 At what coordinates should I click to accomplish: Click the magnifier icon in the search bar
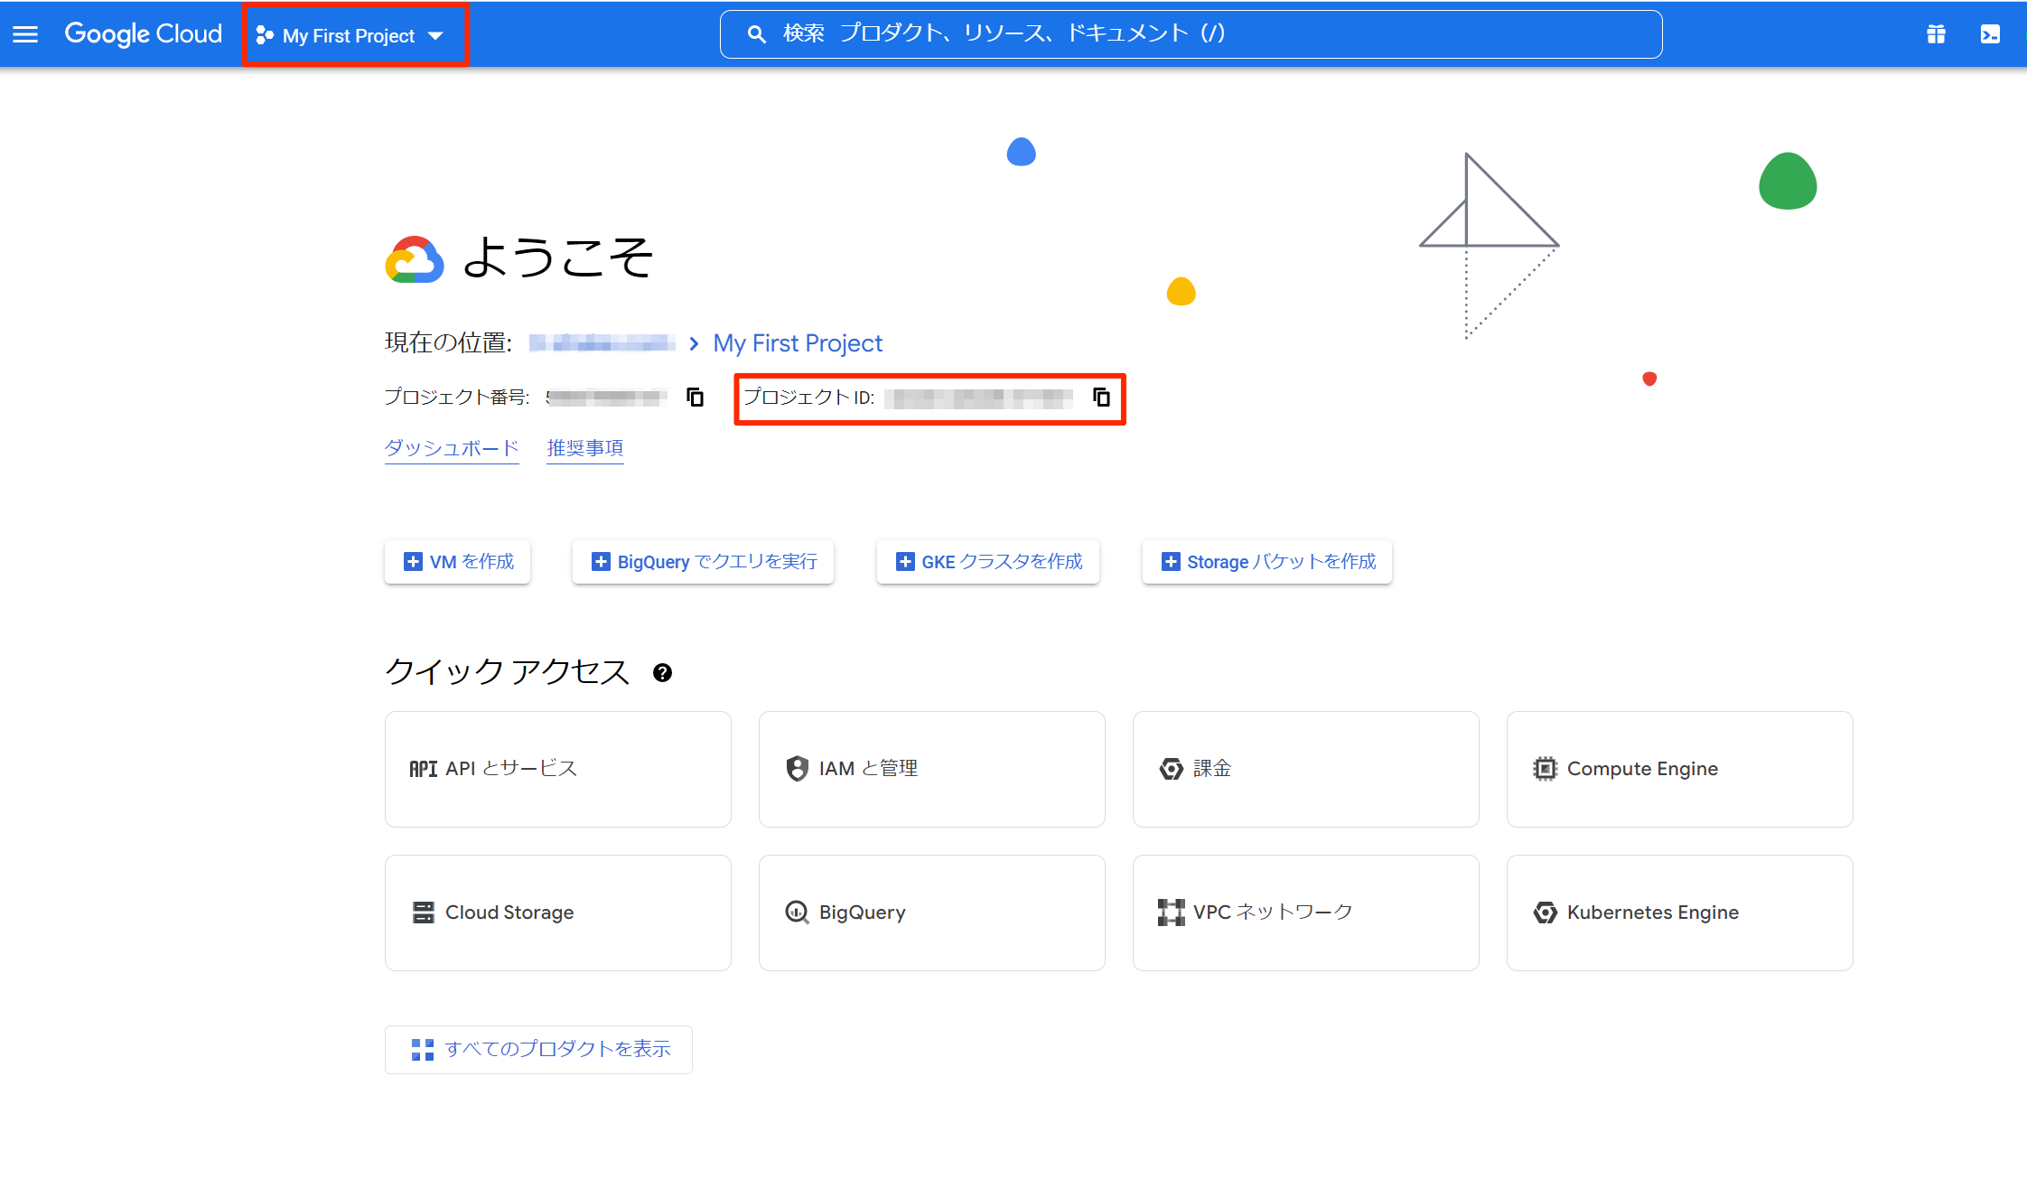757,34
